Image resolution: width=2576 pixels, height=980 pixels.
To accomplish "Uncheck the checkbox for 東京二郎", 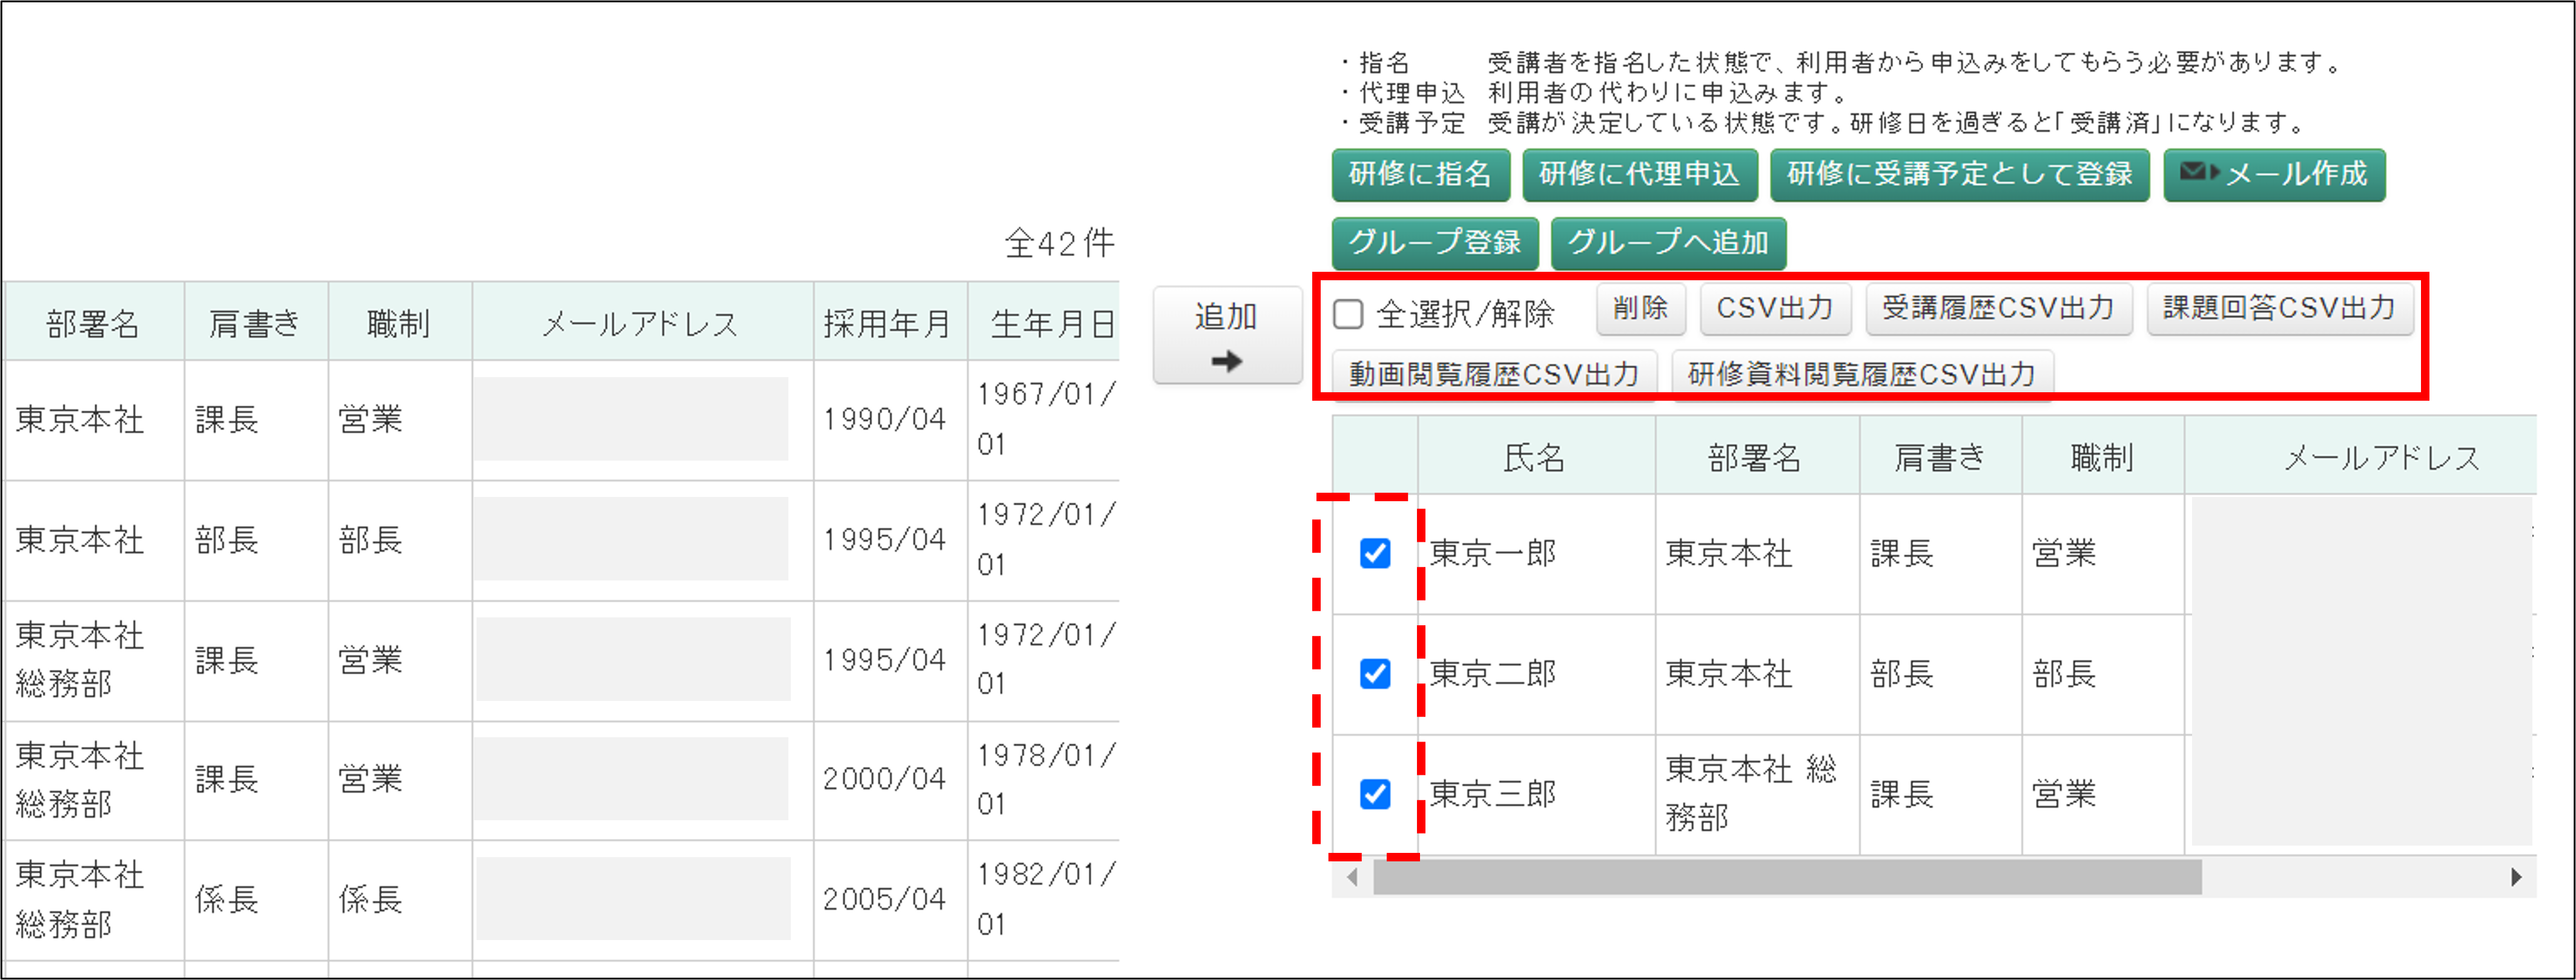I will tap(1375, 673).
